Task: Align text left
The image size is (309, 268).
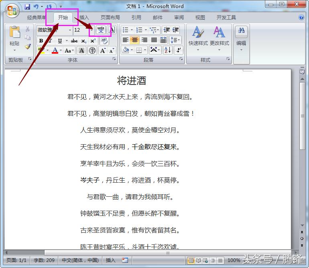Action: [x=126, y=40]
